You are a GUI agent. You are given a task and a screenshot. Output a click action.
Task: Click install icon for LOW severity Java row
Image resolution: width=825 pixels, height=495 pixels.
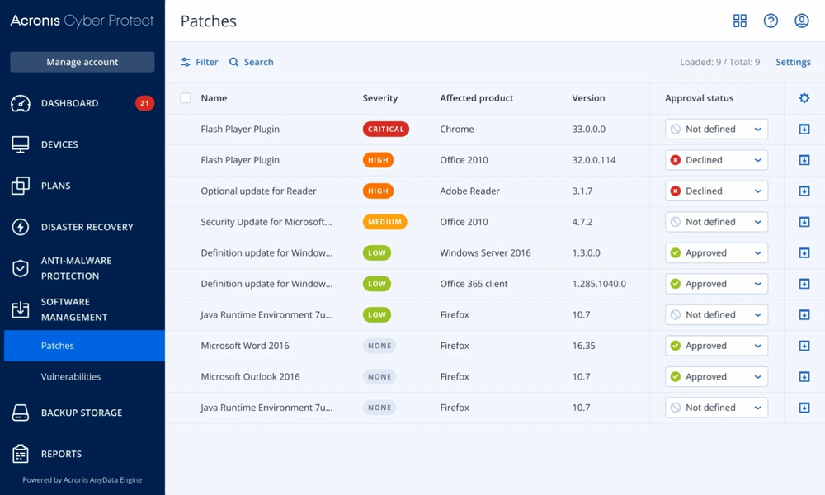(804, 315)
